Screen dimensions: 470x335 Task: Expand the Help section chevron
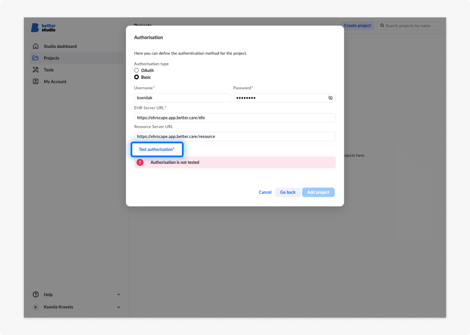click(119, 294)
